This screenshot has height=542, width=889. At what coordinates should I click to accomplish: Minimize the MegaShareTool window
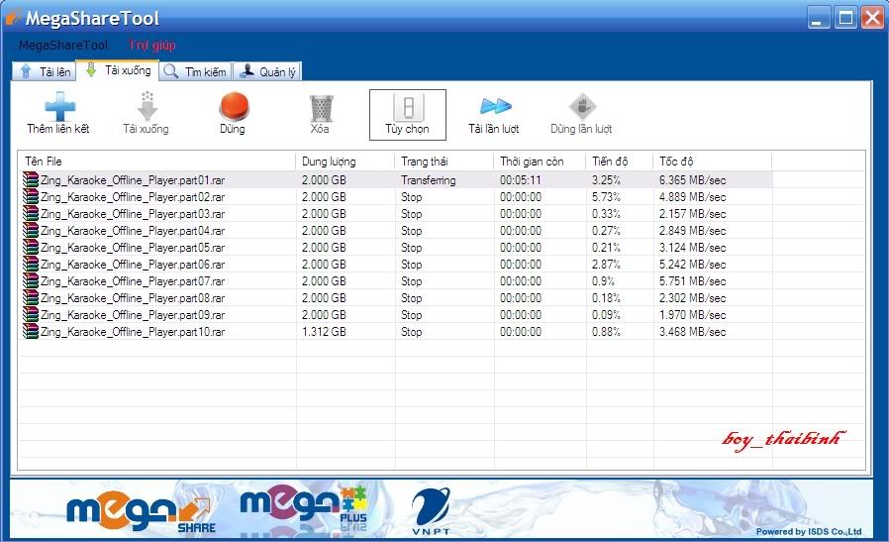point(818,18)
